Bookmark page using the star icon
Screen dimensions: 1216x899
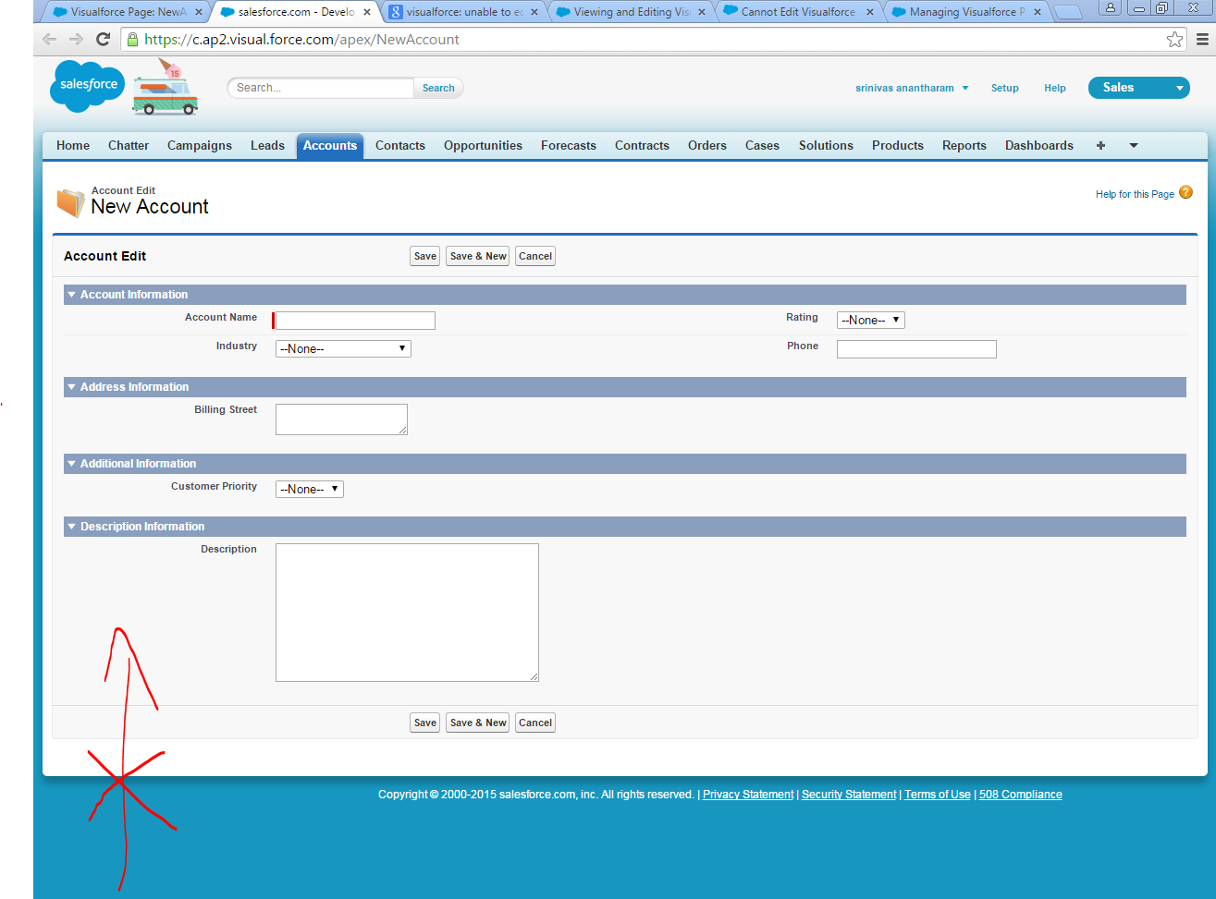(1174, 40)
